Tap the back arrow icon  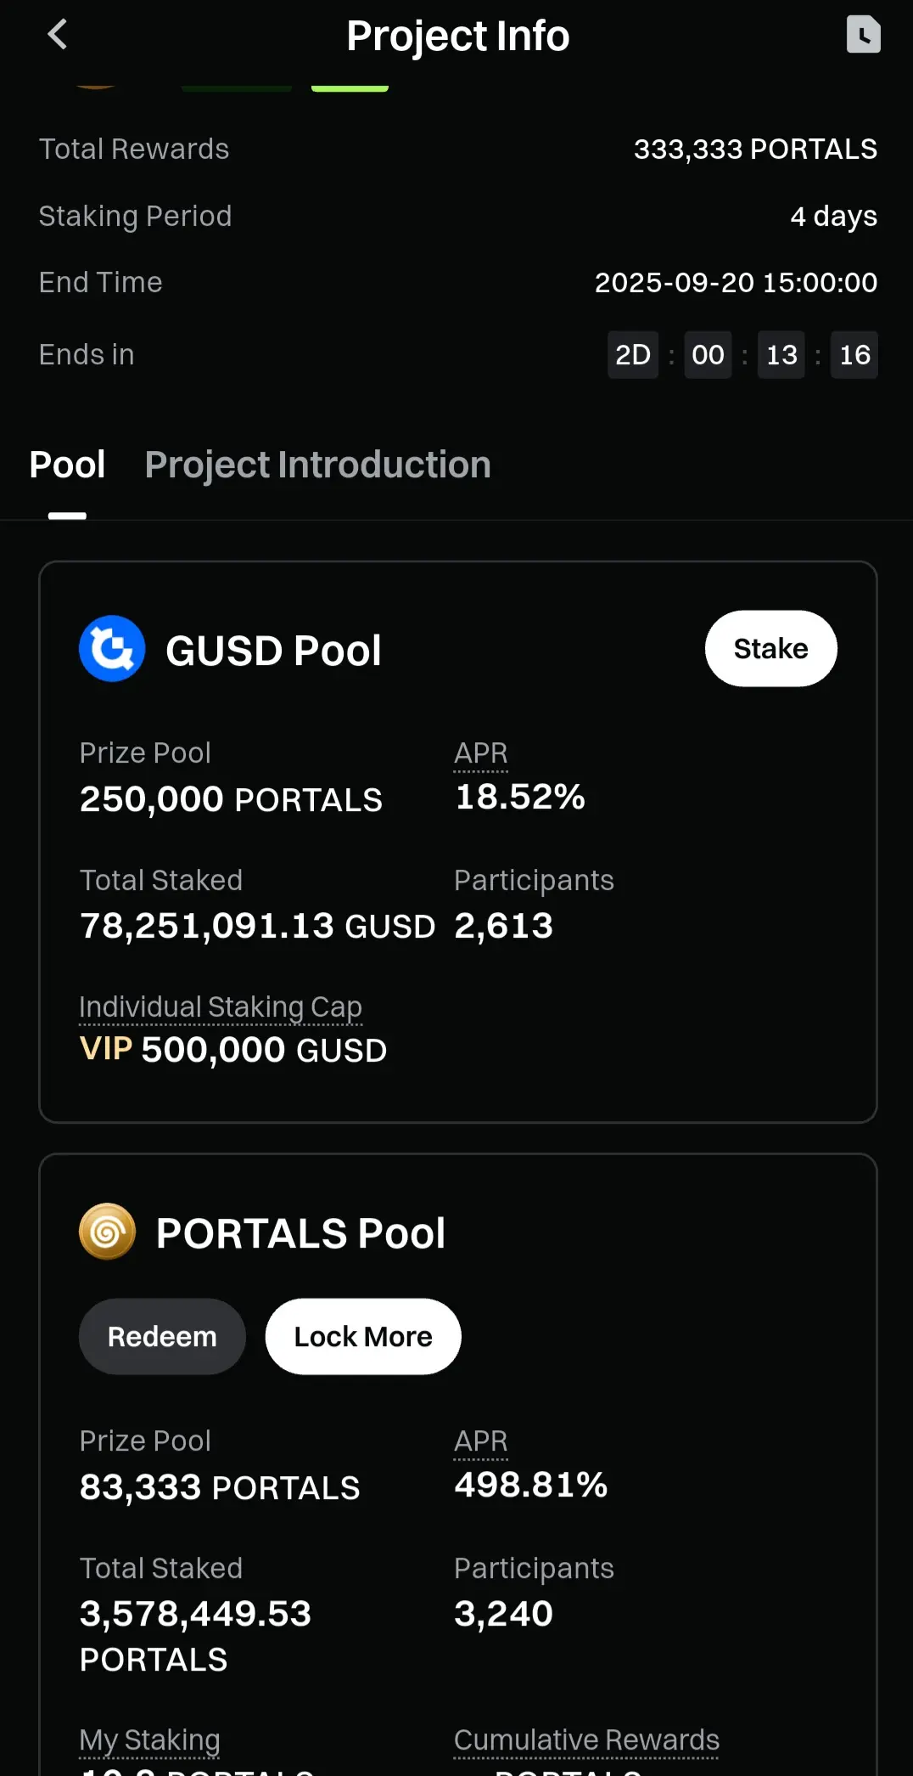point(57,35)
